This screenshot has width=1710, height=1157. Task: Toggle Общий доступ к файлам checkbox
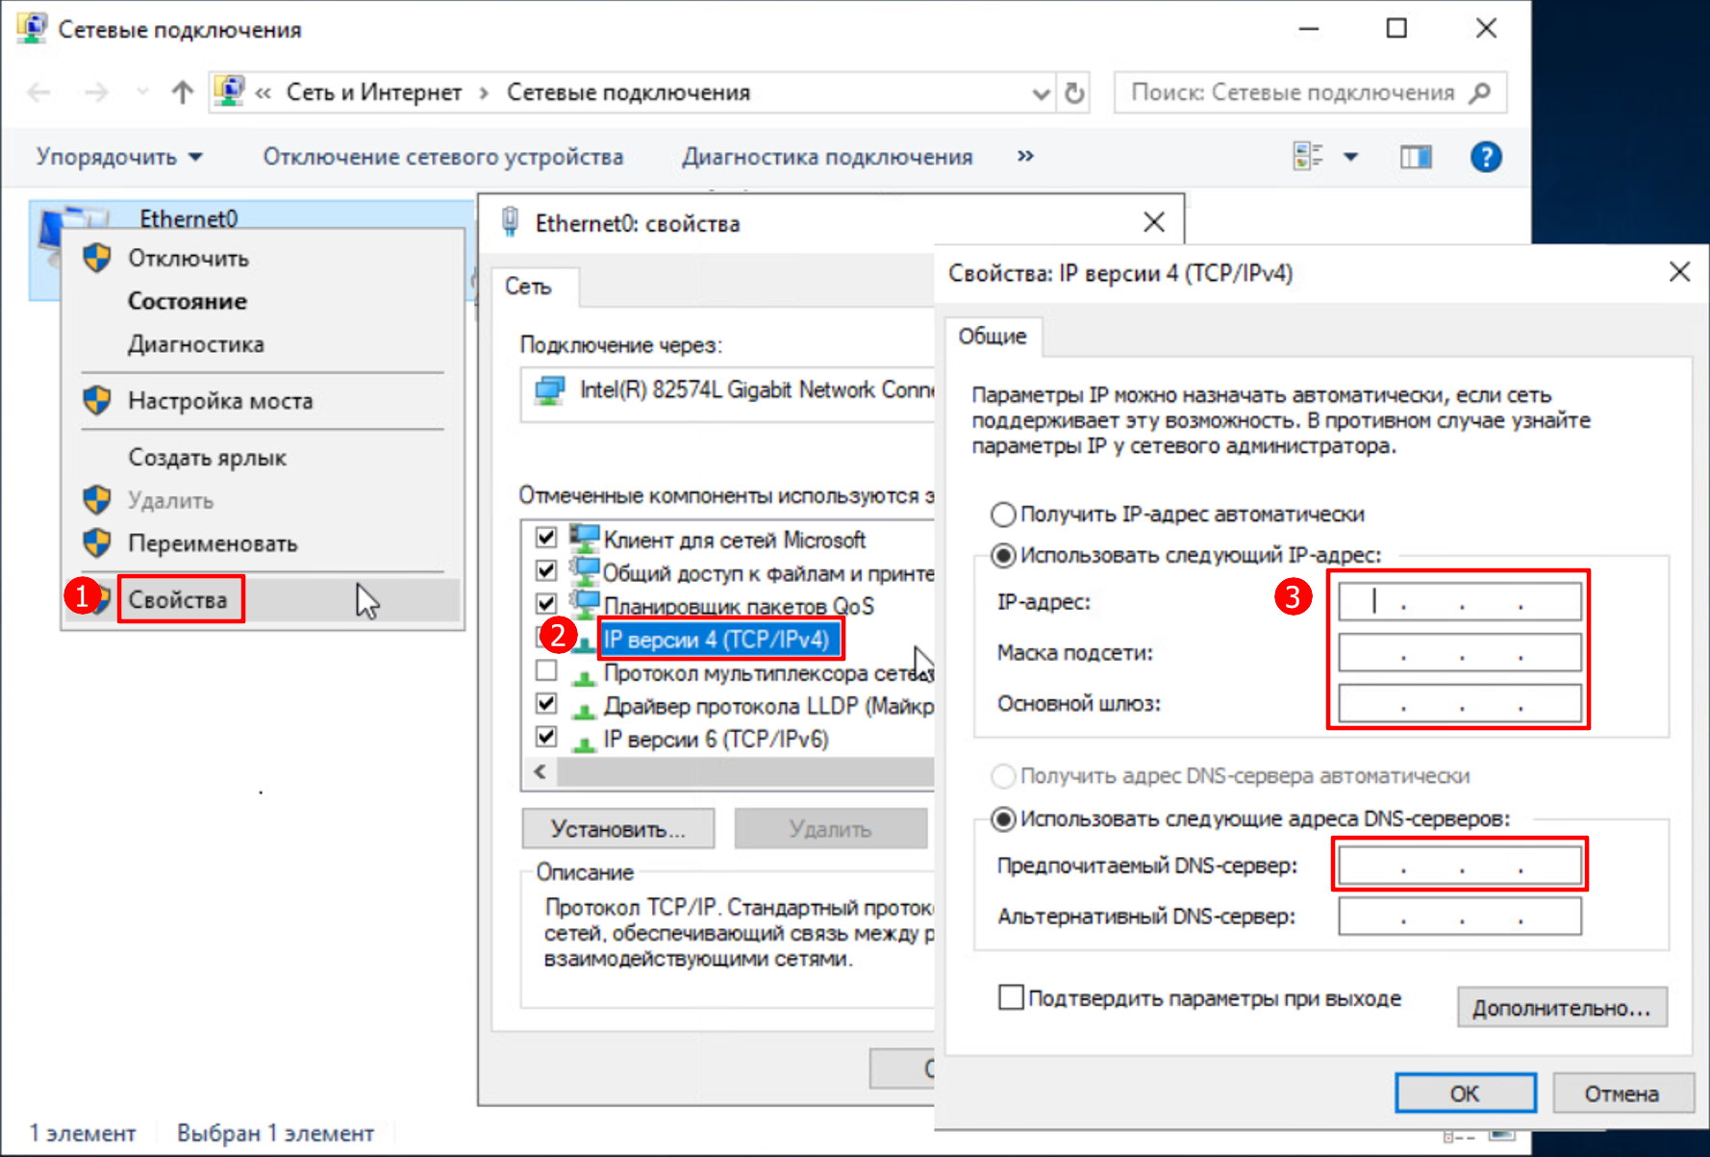click(546, 570)
